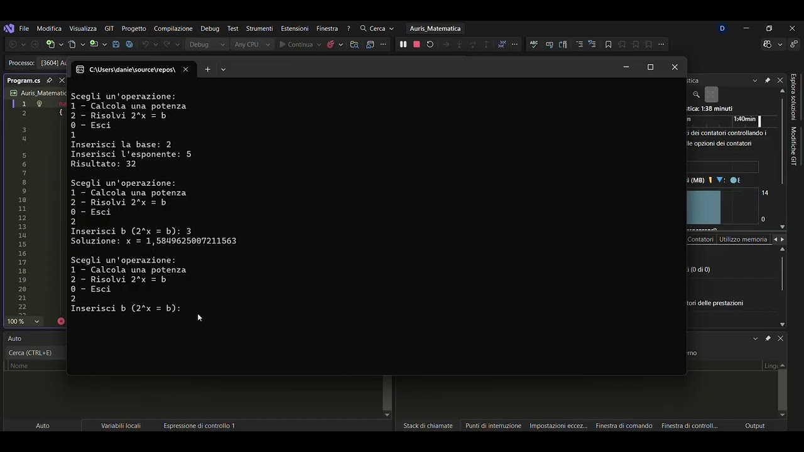Screen dimensions: 804x452
Task: Stop debugging with the red square
Action: click(416, 45)
